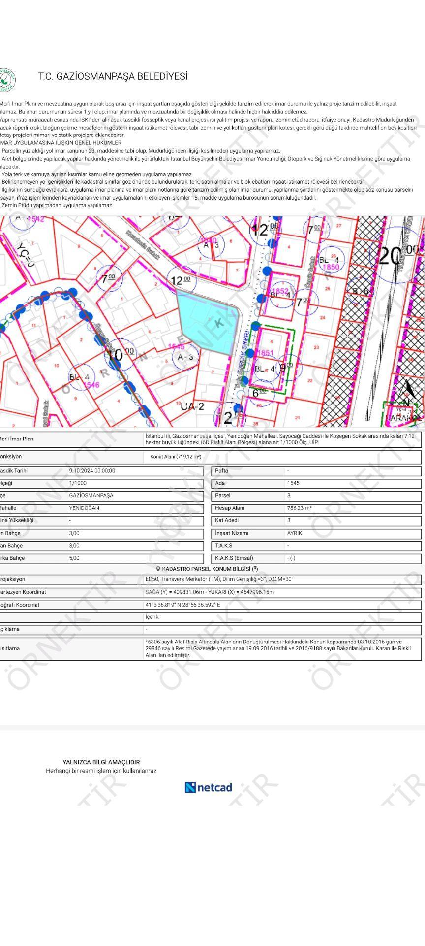Viewport: 425px width, 946px height.
Task: Click the İMAR UYGULAMASINA İLİŞKİN GENEL HÜKÜMLER heading
Action: (x=60, y=143)
